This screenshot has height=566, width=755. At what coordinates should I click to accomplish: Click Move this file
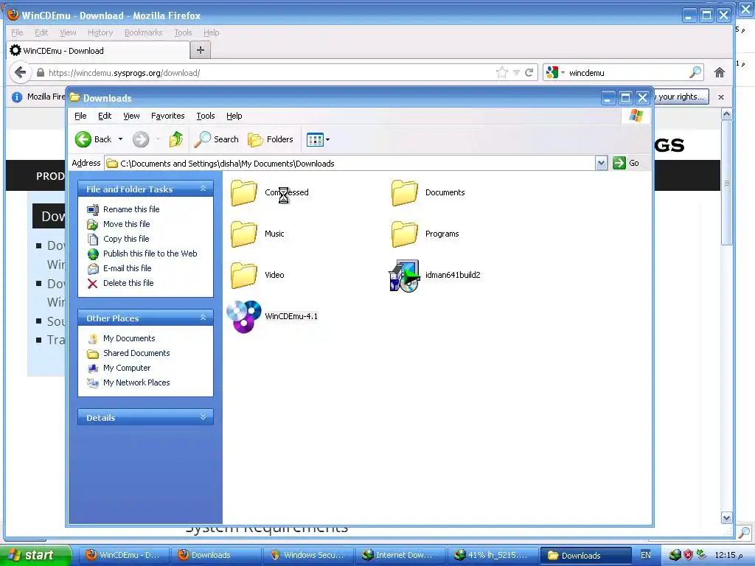(126, 224)
